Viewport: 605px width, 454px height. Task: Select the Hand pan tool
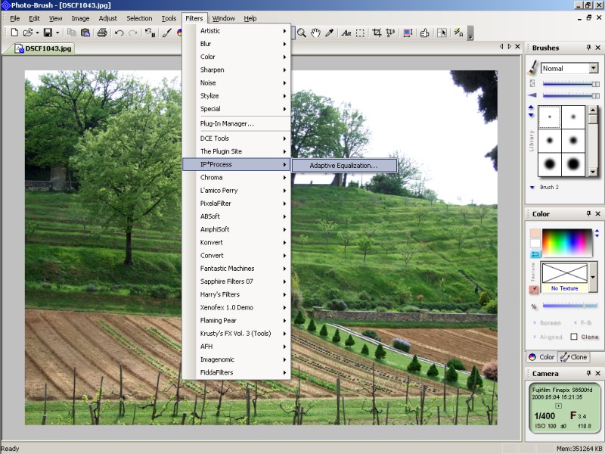click(315, 33)
